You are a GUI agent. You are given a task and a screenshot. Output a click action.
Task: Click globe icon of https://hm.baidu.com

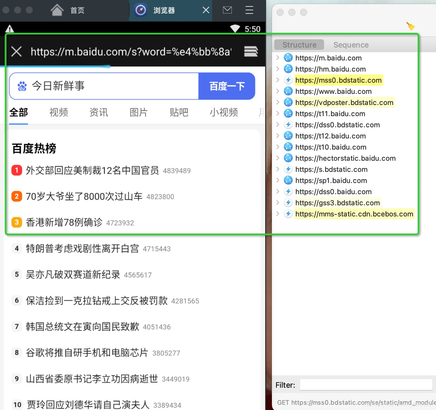(288, 69)
